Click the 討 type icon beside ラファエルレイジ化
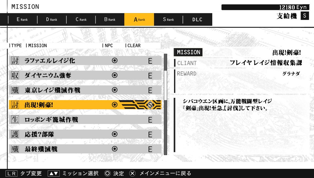 coord(15,61)
